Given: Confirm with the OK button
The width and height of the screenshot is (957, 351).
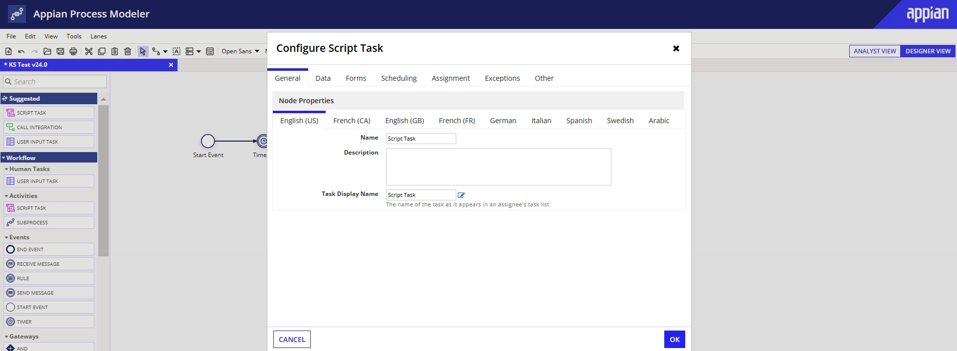Looking at the screenshot, I should (675, 340).
